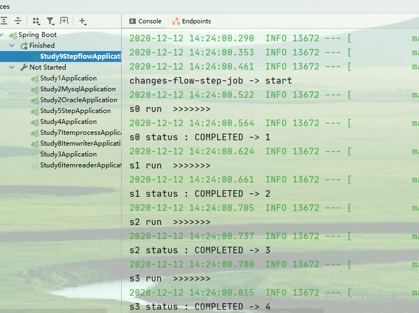Click the log line timestamped 14:24:00.780

click(x=274, y=265)
